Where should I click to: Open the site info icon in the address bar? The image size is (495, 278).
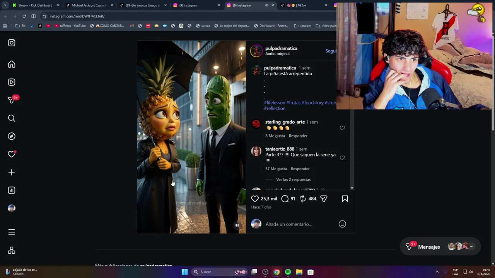[x=44, y=16]
